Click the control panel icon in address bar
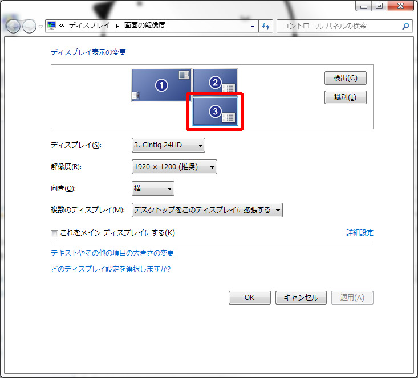 (51, 26)
